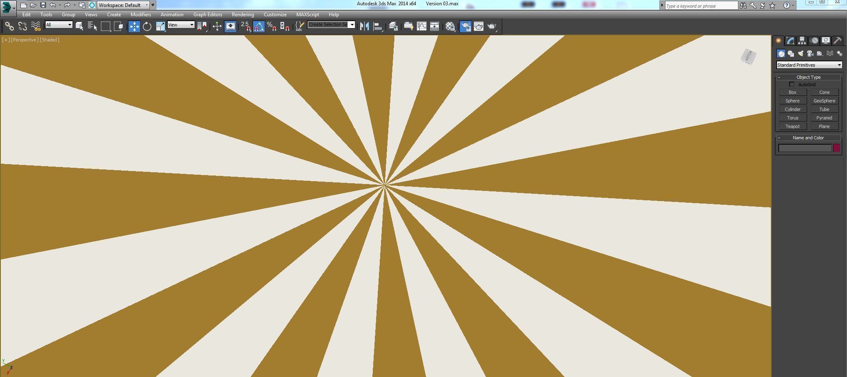The image size is (847, 377).
Task: Toggle Percent Snap
Action: click(272, 26)
